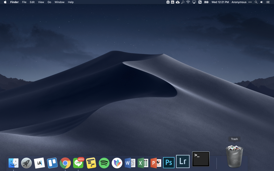Open the Wi-Fi status menu
The width and height of the screenshot is (274, 171).
pyautogui.click(x=188, y=2)
